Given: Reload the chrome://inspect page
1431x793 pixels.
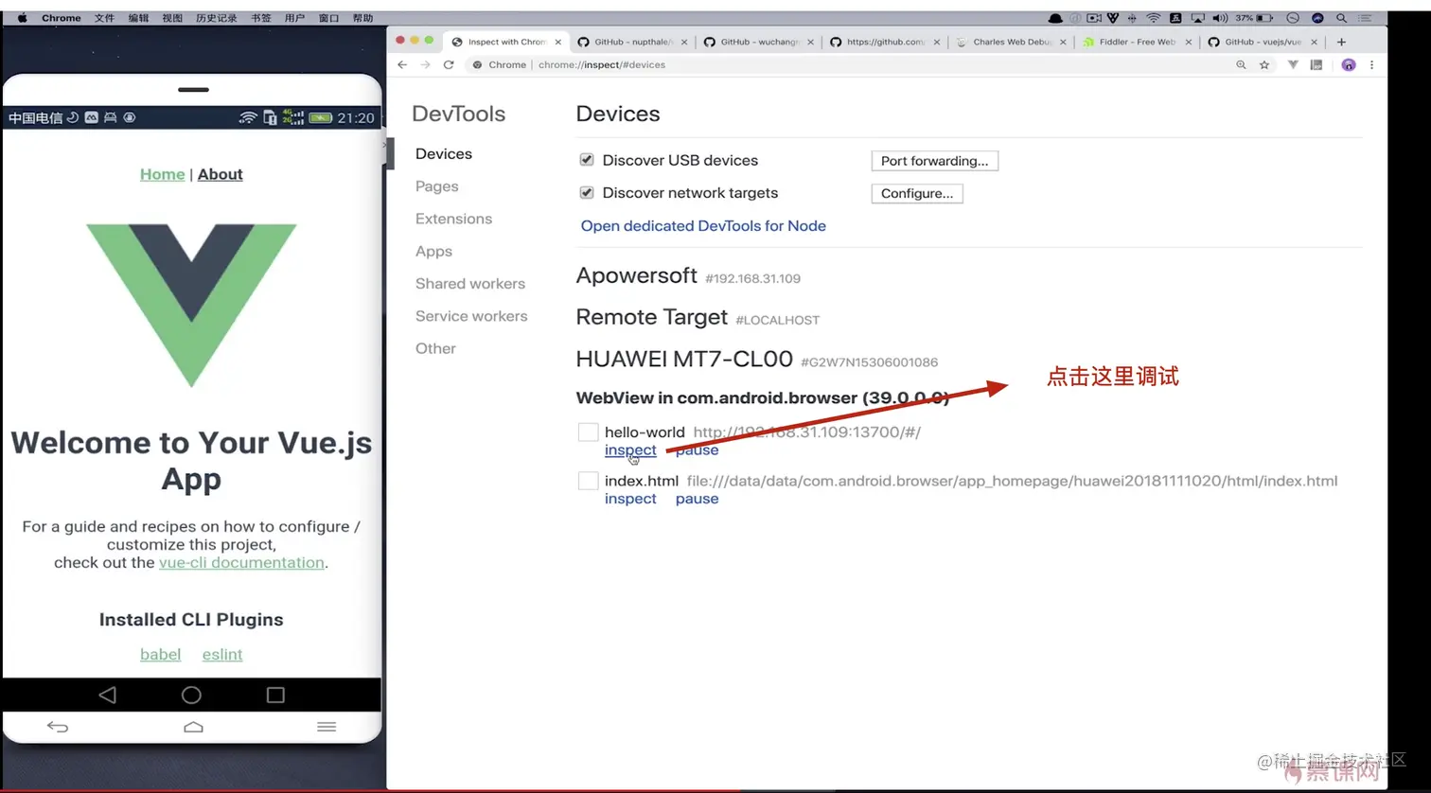Looking at the screenshot, I should click(x=449, y=64).
